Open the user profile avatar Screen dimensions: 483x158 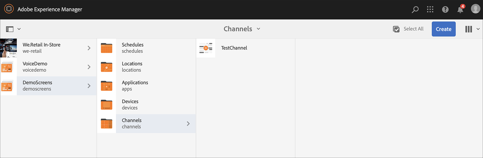[475, 9]
